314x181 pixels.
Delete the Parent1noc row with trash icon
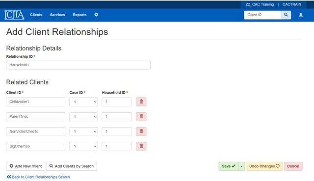coord(141,117)
